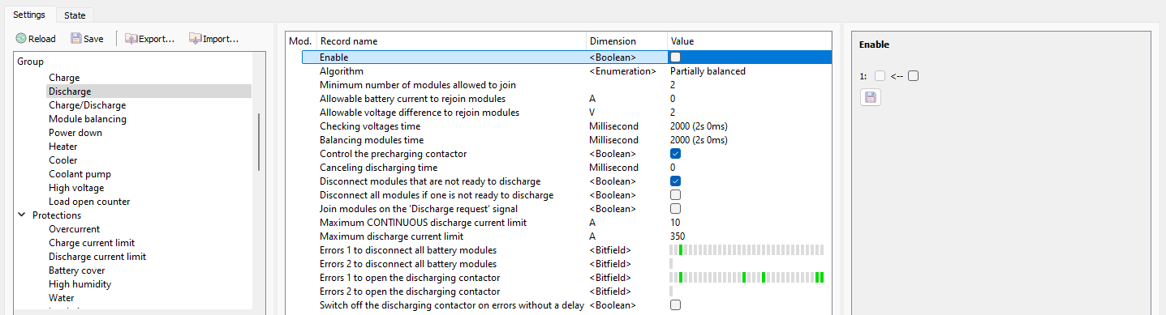
Task: Open the Overcurrent protection item
Action: 74,229
